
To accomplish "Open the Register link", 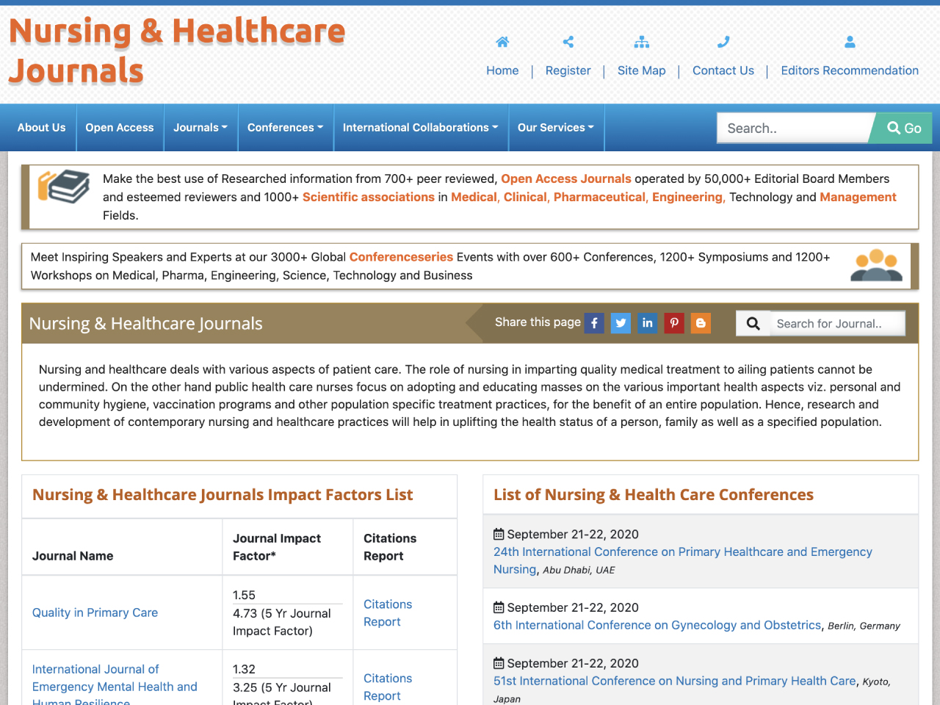I will pyautogui.click(x=568, y=70).
